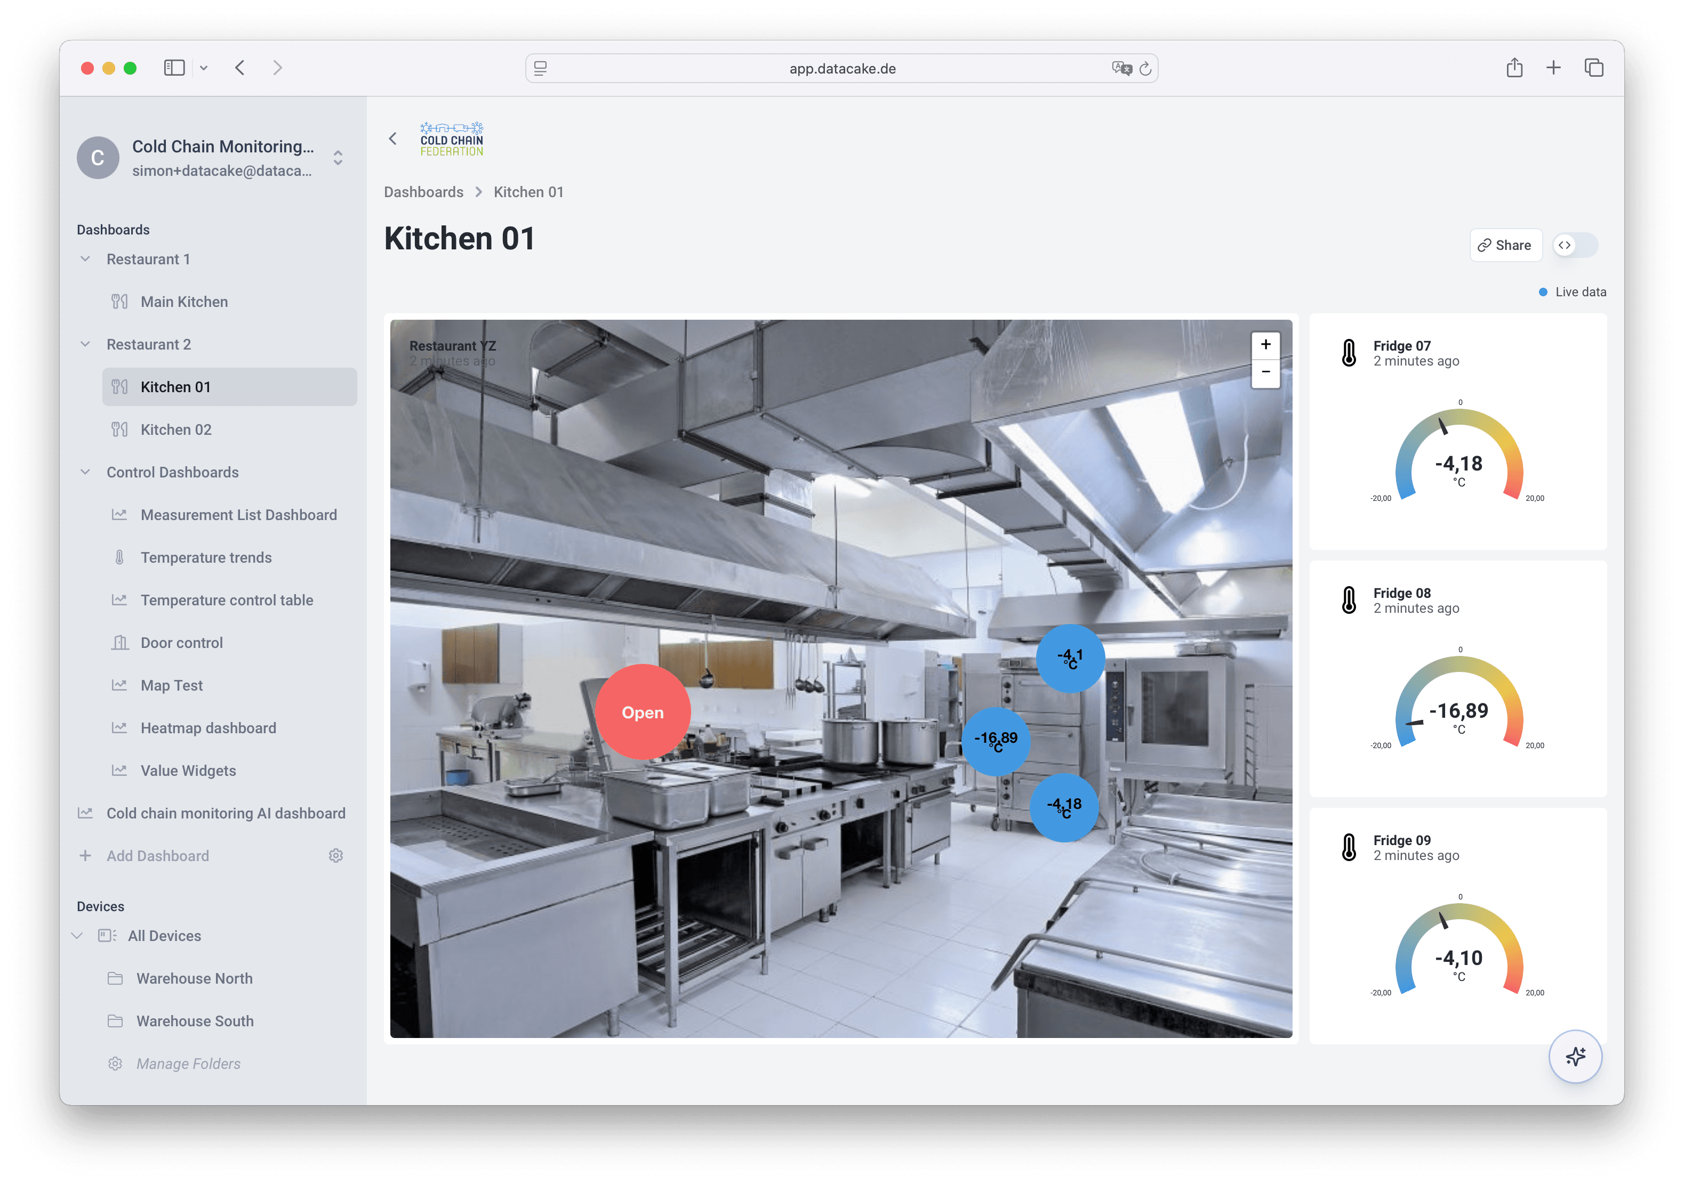Image resolution: width=1684 pixels, height=1184 pixels.
Task: Zoom out on the kitchen map
Action: 1265,372
